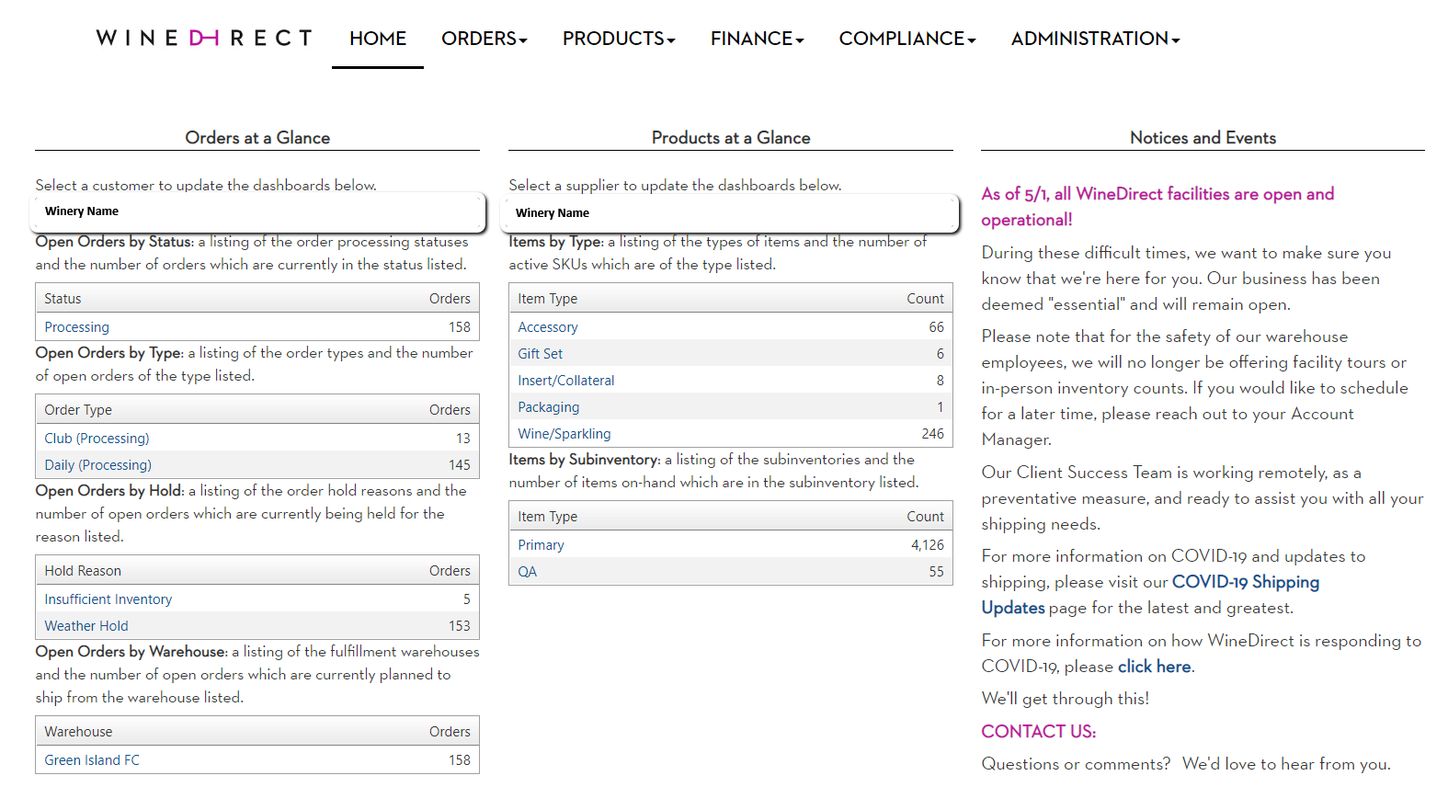Expand the PRODUCTS menu

(x=619, y=39)
